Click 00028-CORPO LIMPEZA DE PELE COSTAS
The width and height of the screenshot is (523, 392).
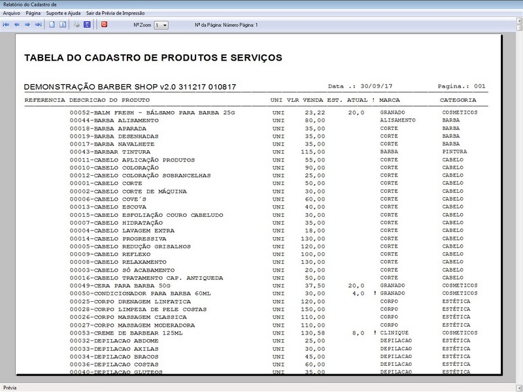[138, 309]
